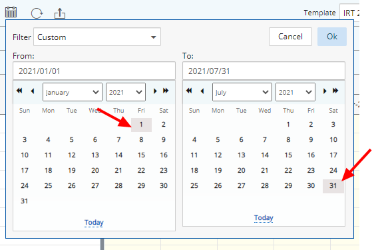Jump to next year in From calendar
Image resolution: width=380 pixels, height=250 pixels.
[x=166, y=91]
